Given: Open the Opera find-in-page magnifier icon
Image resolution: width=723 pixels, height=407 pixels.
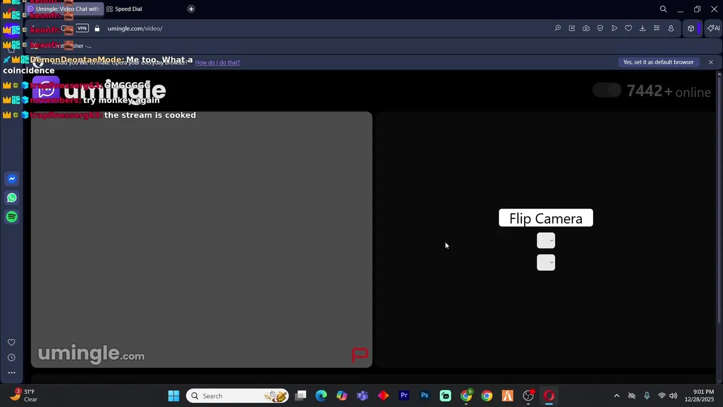Looking at the screenshot, I should [558, 28].
